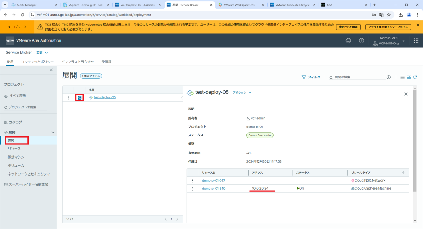The height and width of the screenshot is (229, 423).
Task: Click the プロジェクトの検索 field
Action: pos(25,107)
